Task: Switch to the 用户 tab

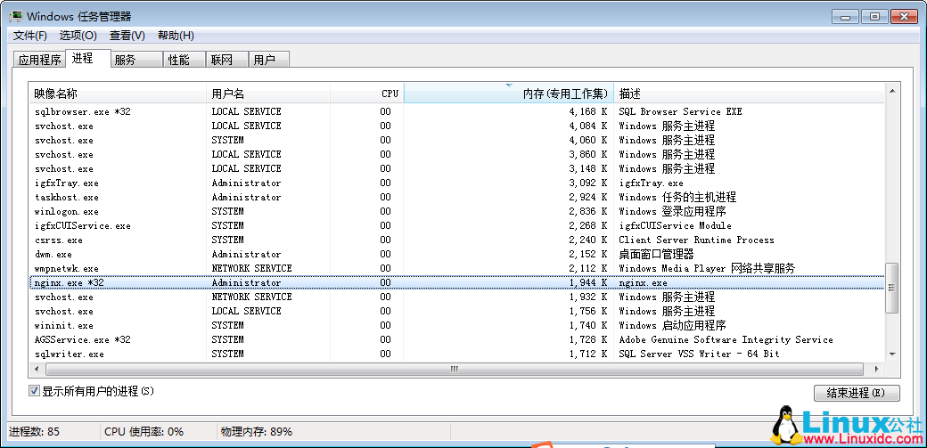Action: (269, 60)
